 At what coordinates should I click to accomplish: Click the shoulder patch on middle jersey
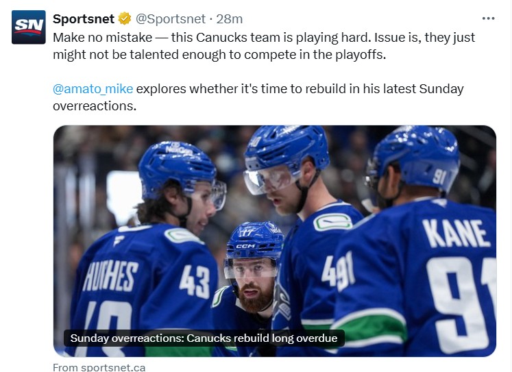click(x=332, y=221)
